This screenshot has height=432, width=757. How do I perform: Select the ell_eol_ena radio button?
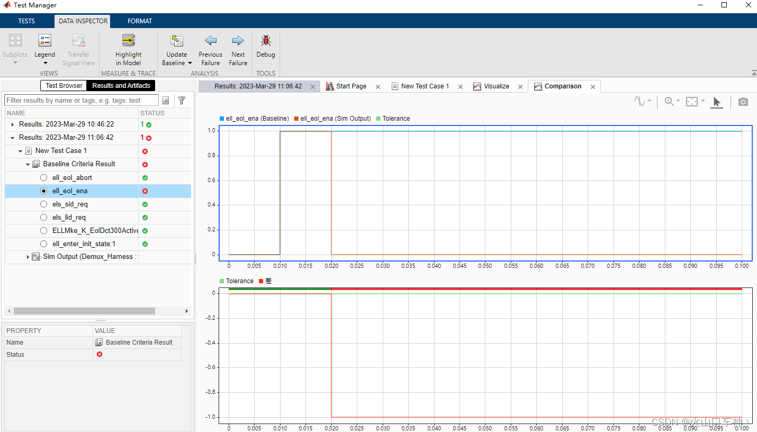coord(44,191)
